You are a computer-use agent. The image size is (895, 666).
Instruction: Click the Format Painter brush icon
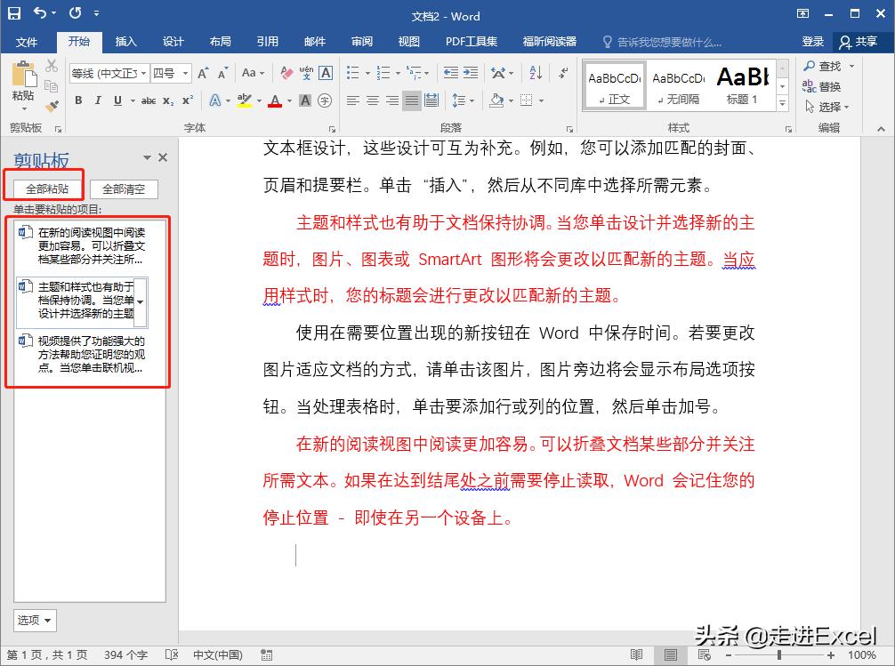52,105
